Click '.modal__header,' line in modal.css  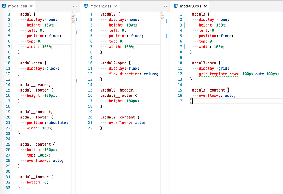coord(34,85)
